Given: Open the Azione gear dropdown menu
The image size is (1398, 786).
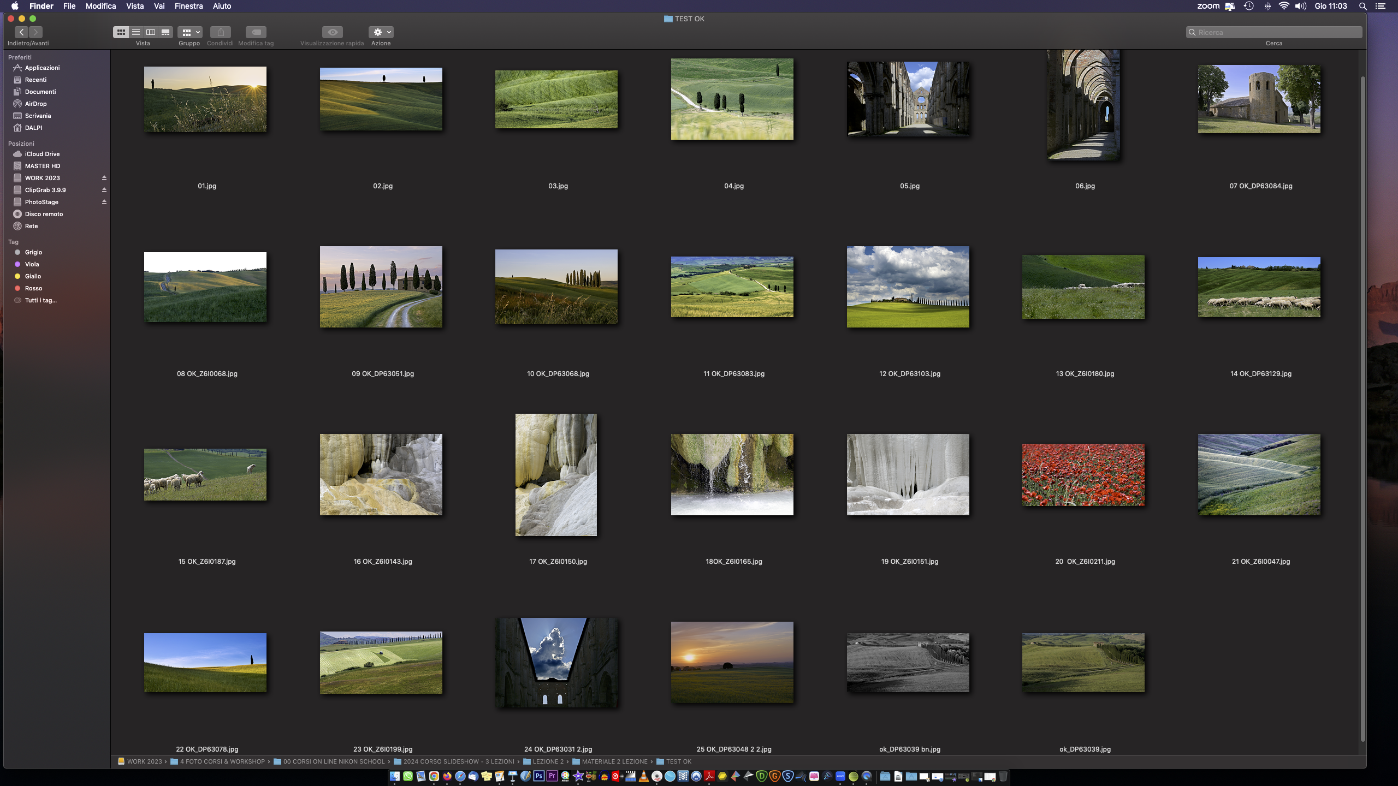Looking at the screenshot, I should click(381, 32).
